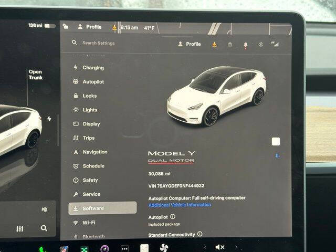Select the white color swatch
The height and width of the screenshot is (252, 336).
[276, 142]
